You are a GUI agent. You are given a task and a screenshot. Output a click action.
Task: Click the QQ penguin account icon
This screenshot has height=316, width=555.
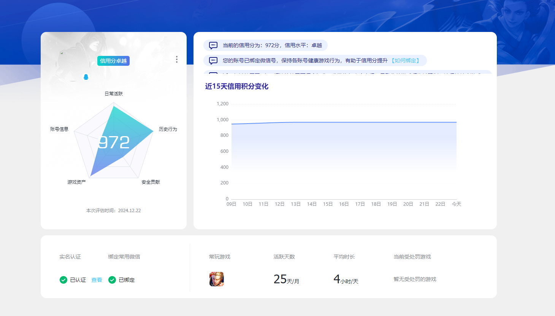click(x=86, y=77)
